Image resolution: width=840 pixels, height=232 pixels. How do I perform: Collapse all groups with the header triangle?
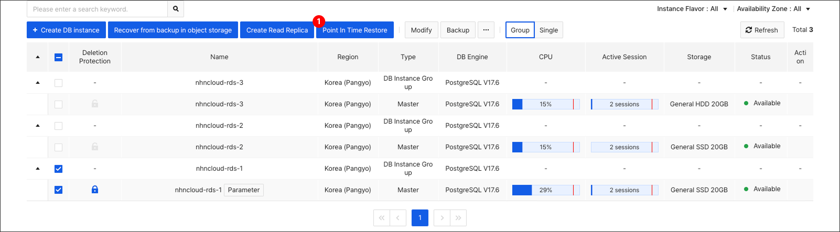tap(38, 57)
